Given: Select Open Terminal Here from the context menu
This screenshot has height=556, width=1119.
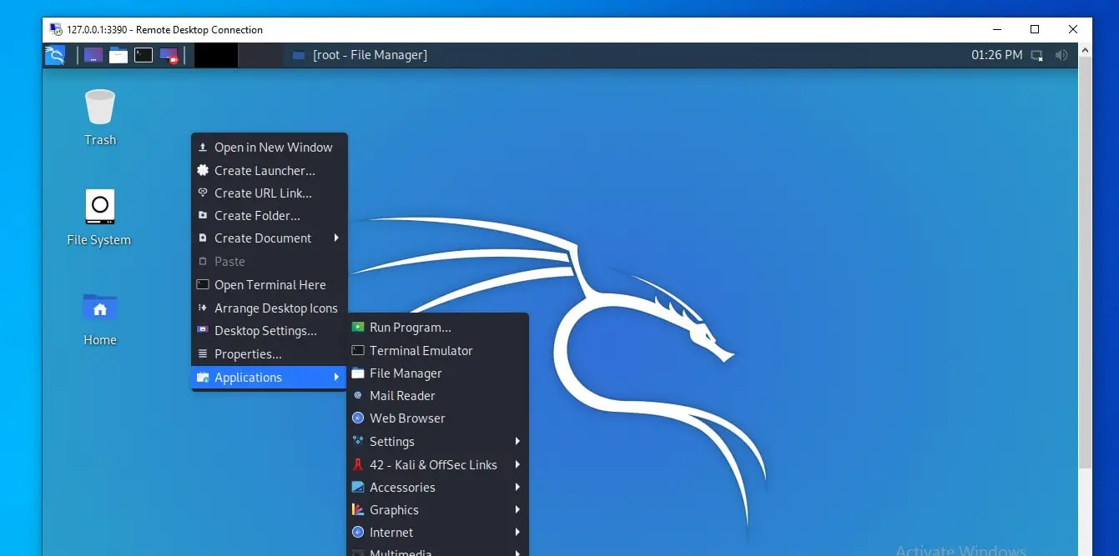Looking at the screenshot, I should click(x=270, y=284).
